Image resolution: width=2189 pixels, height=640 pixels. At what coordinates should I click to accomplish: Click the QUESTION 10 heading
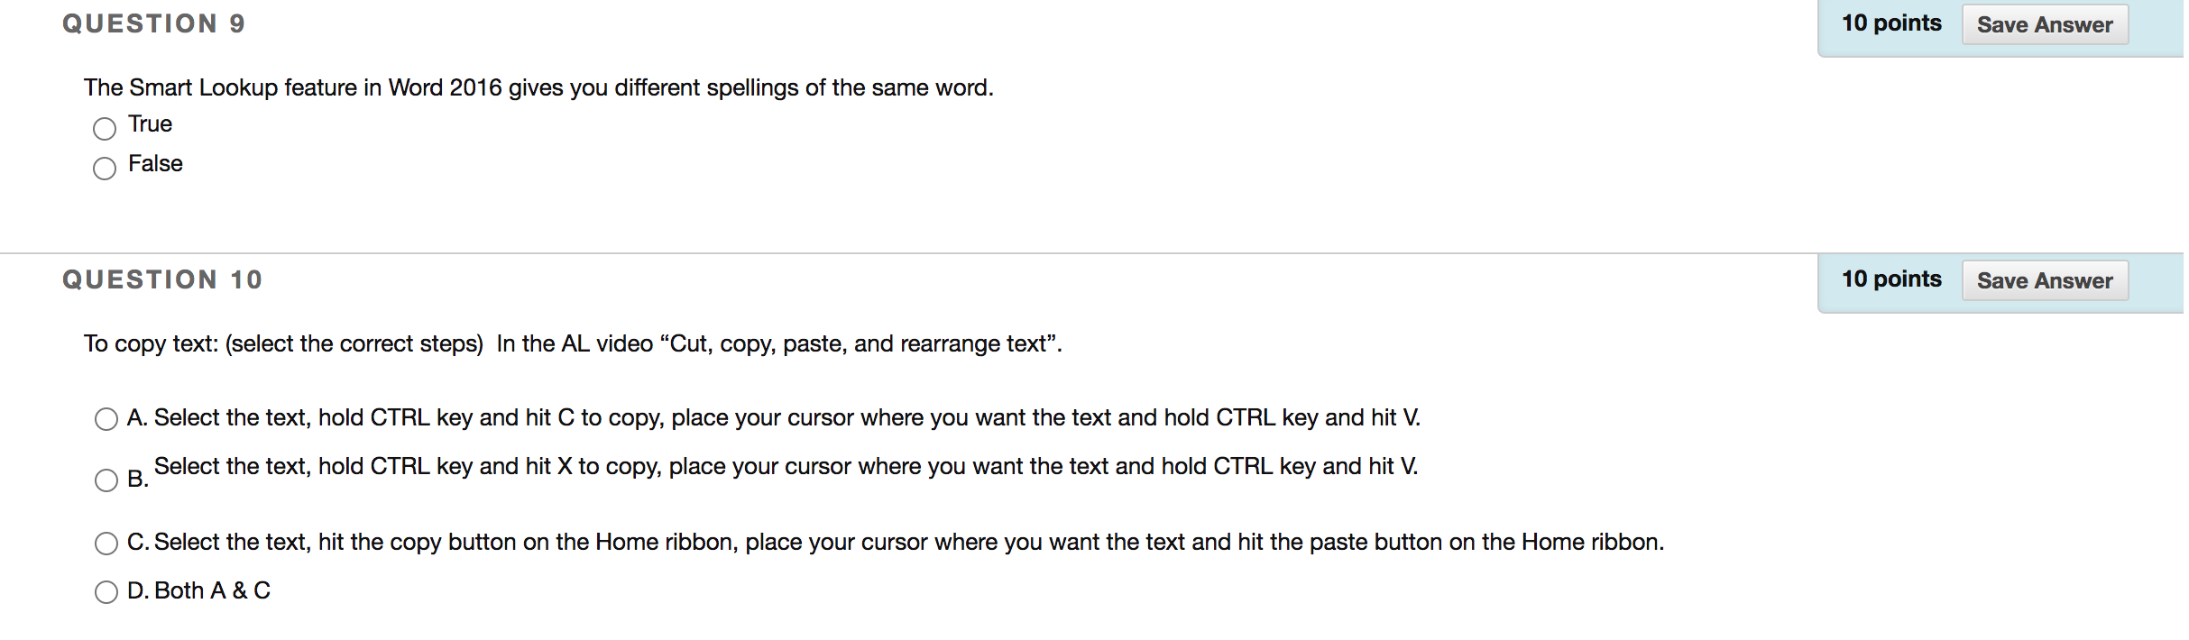162,279
